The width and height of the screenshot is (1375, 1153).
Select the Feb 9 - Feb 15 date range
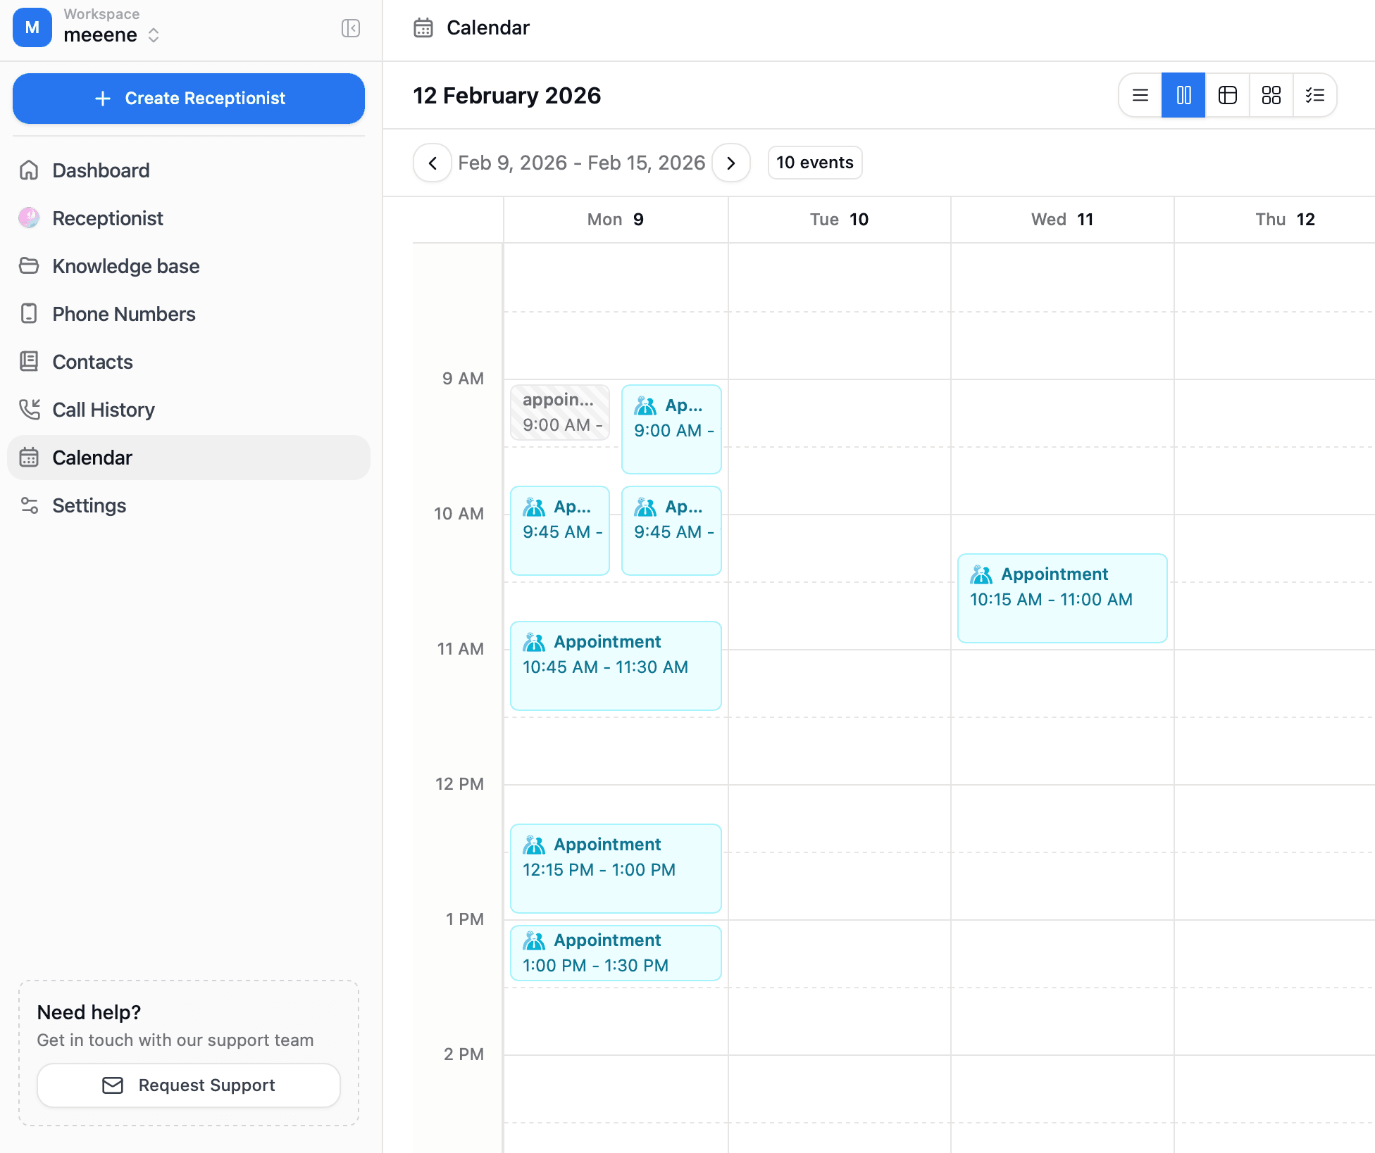point(581,163)
